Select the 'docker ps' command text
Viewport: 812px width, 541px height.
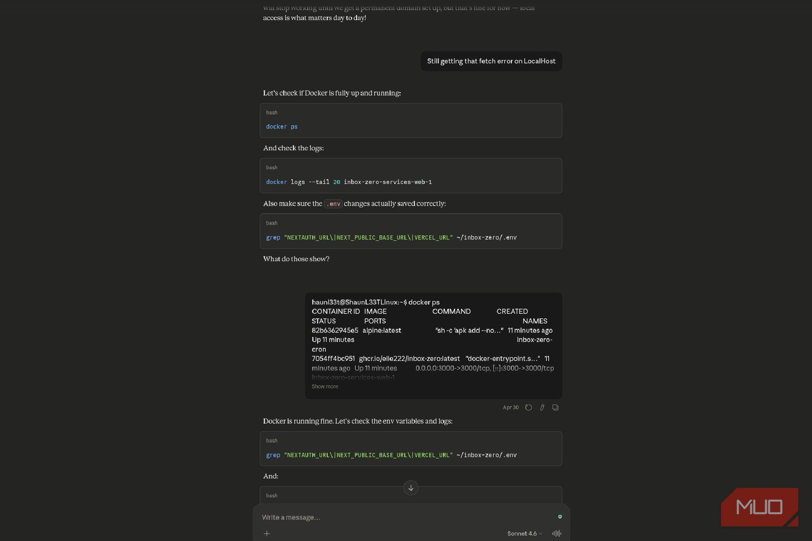click(281, 127)
